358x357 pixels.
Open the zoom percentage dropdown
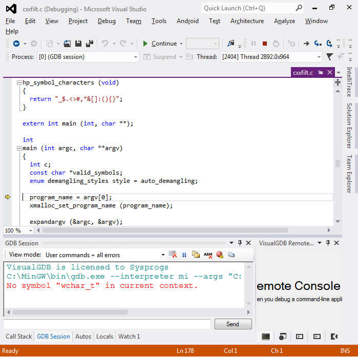tap(31, 230)
